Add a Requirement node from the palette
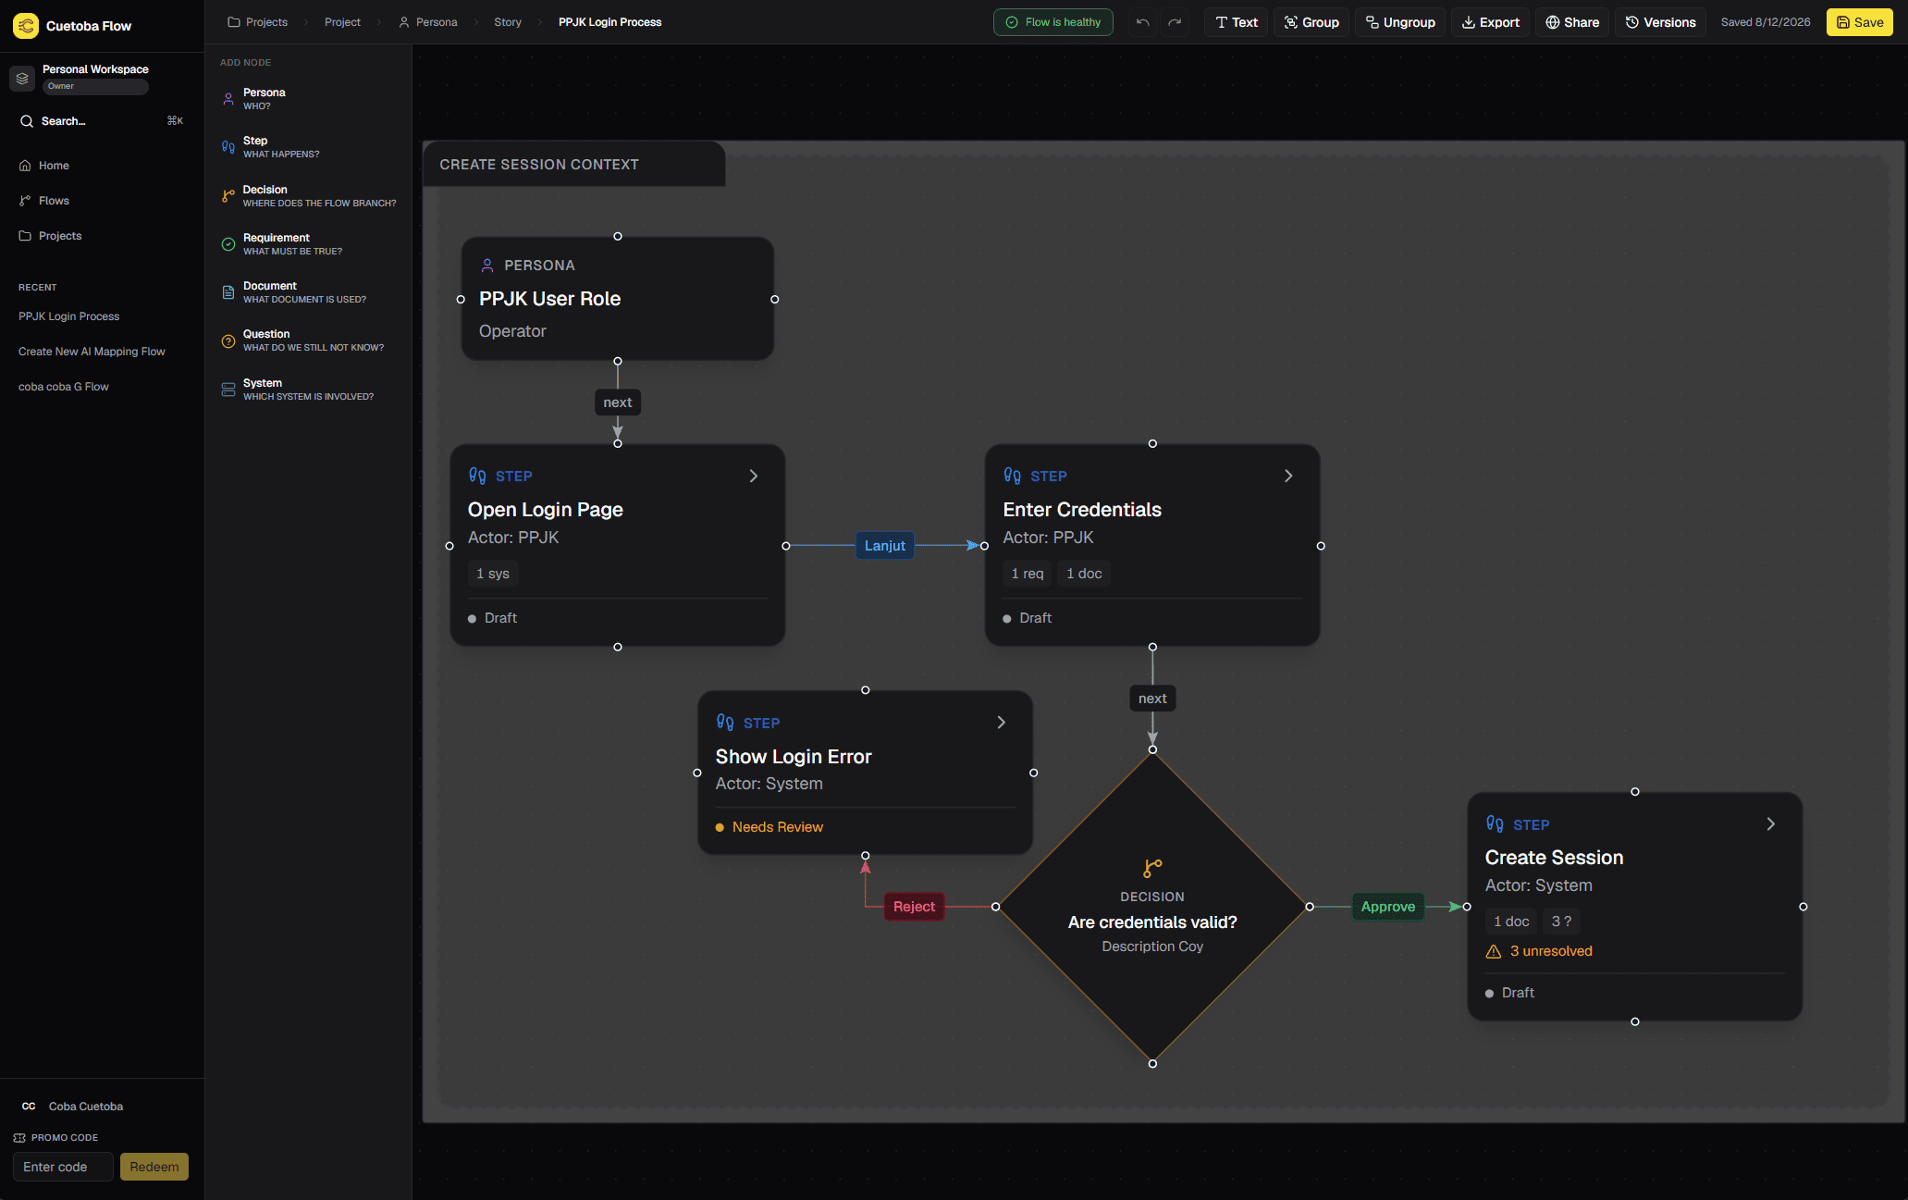Image resolution: width=1908 pixels, height=1200 pixels. [309, 244]
